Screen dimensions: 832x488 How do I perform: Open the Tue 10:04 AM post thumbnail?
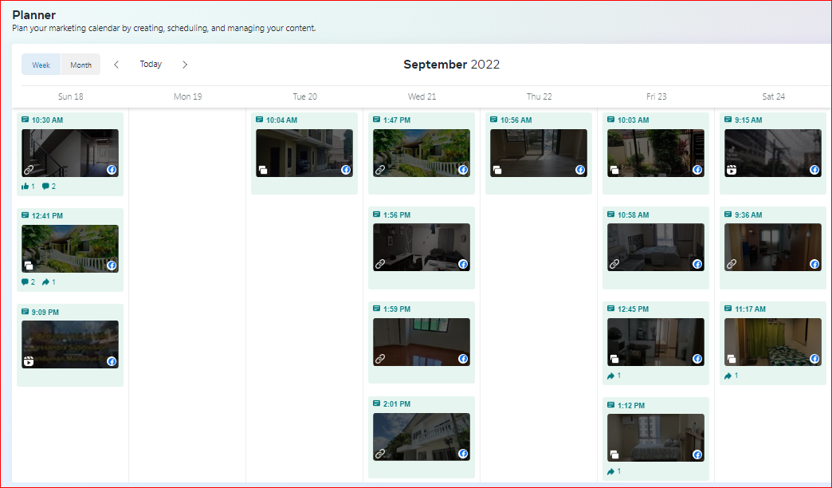[304, 153]
